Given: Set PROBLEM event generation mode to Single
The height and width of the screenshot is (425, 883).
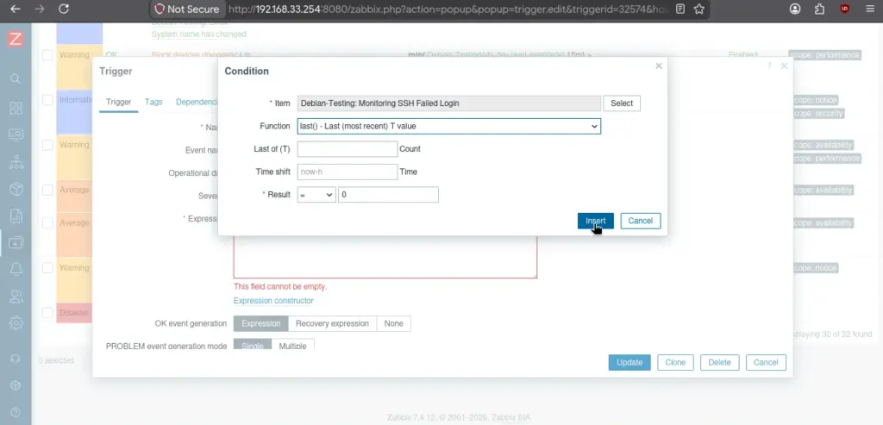Looking at the screenshot, I should point(253,346).
